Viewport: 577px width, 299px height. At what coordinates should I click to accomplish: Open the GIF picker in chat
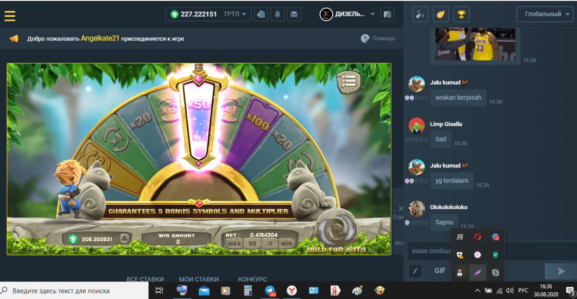[440, 271]
